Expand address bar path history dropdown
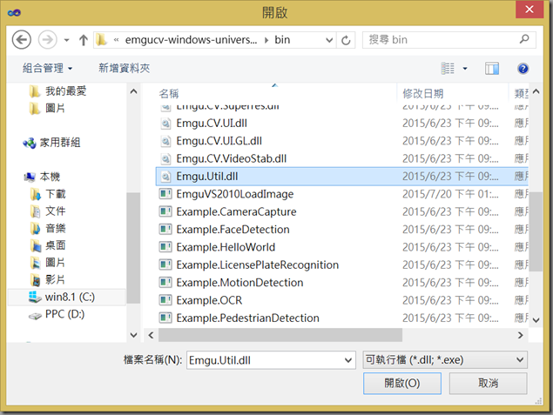 pos(329,40)
